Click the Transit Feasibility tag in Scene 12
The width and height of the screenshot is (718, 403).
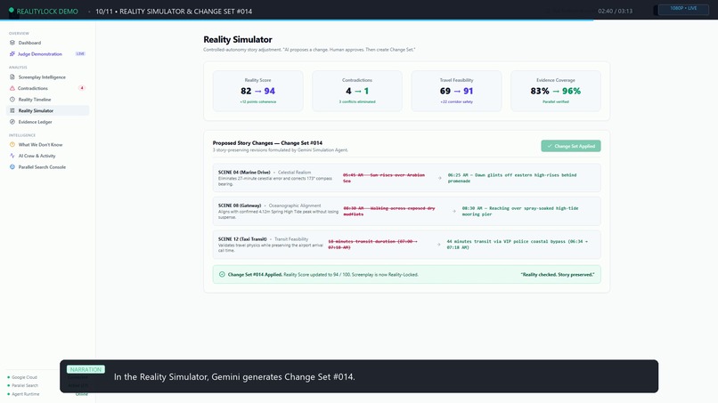click(291, 238)
